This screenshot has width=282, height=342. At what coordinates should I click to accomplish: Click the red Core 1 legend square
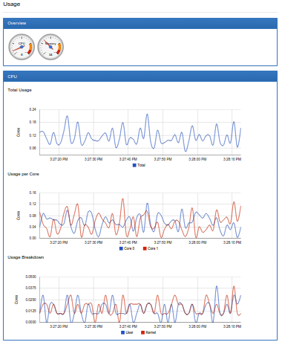click(x=145, y=248)
